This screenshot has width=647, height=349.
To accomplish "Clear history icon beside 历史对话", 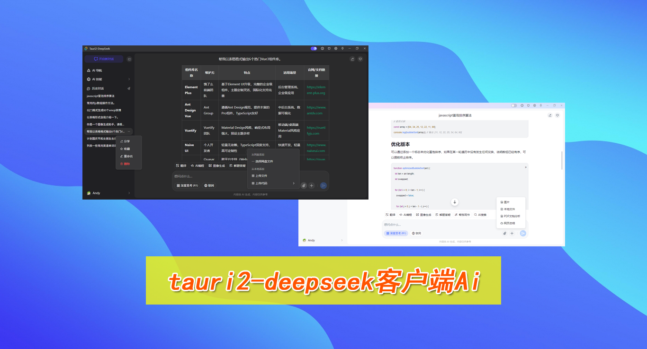I will coord(128,88).
